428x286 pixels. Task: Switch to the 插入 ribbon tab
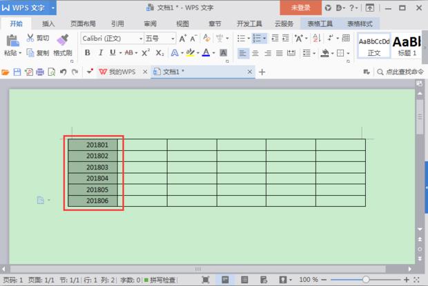tap(48, 24)
